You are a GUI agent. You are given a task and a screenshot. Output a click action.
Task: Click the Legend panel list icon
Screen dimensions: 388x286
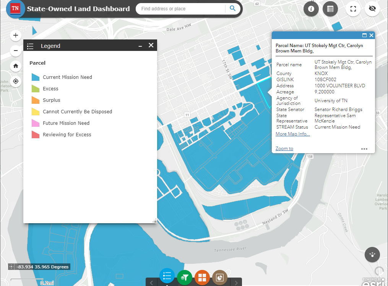point(30,46)
